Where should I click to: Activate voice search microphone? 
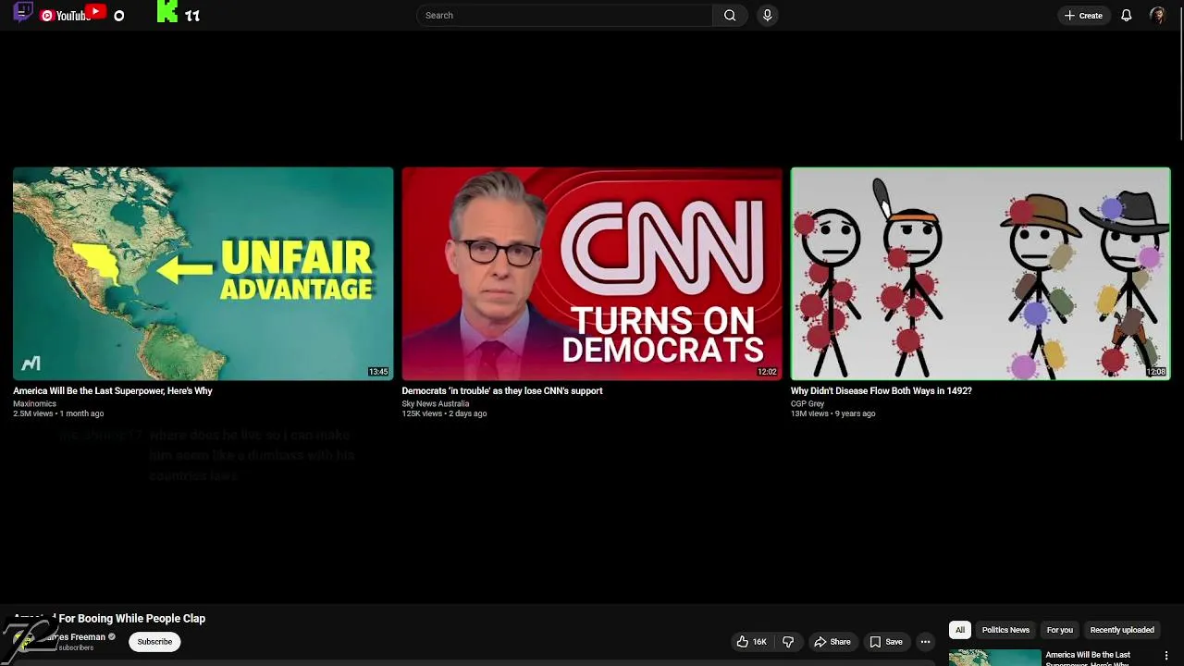point(767,15)
